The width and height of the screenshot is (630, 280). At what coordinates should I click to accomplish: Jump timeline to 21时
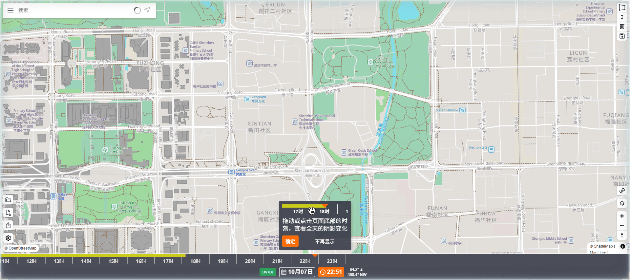(277, 261)
